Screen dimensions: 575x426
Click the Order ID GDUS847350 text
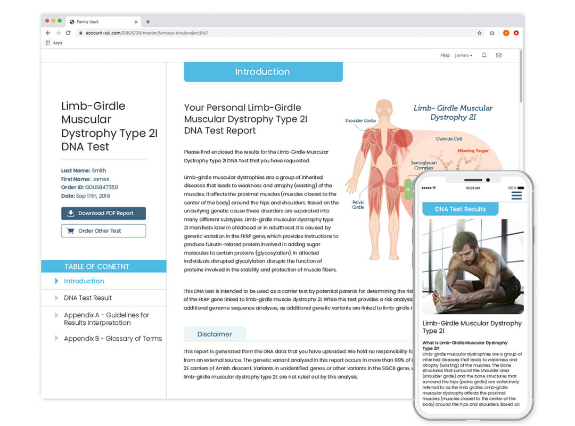click(x=89, y=187)
